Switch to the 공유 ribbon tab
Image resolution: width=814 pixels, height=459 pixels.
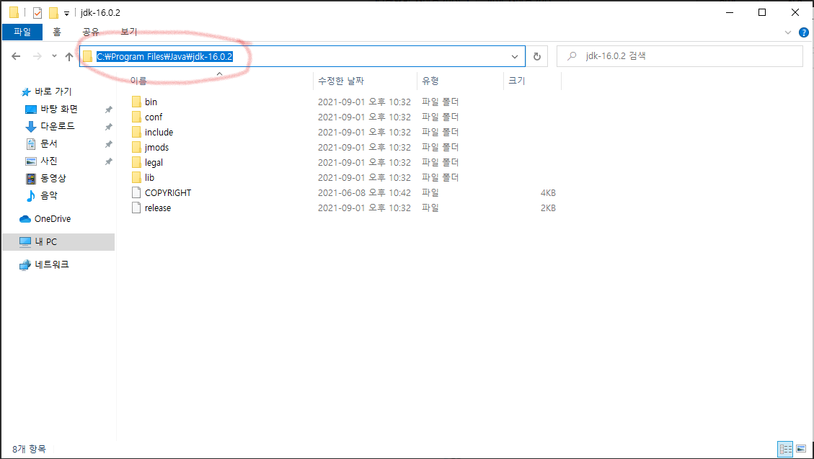pos(91,32)
